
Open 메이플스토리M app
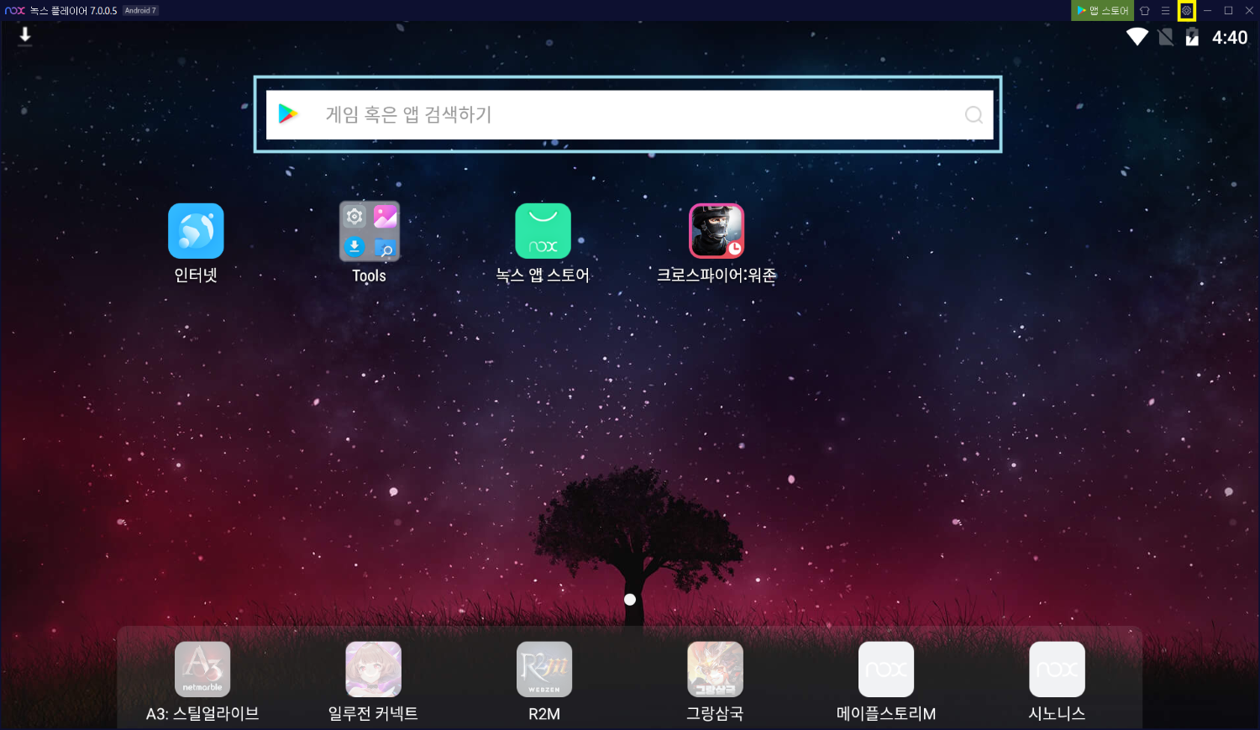(886, 670)
